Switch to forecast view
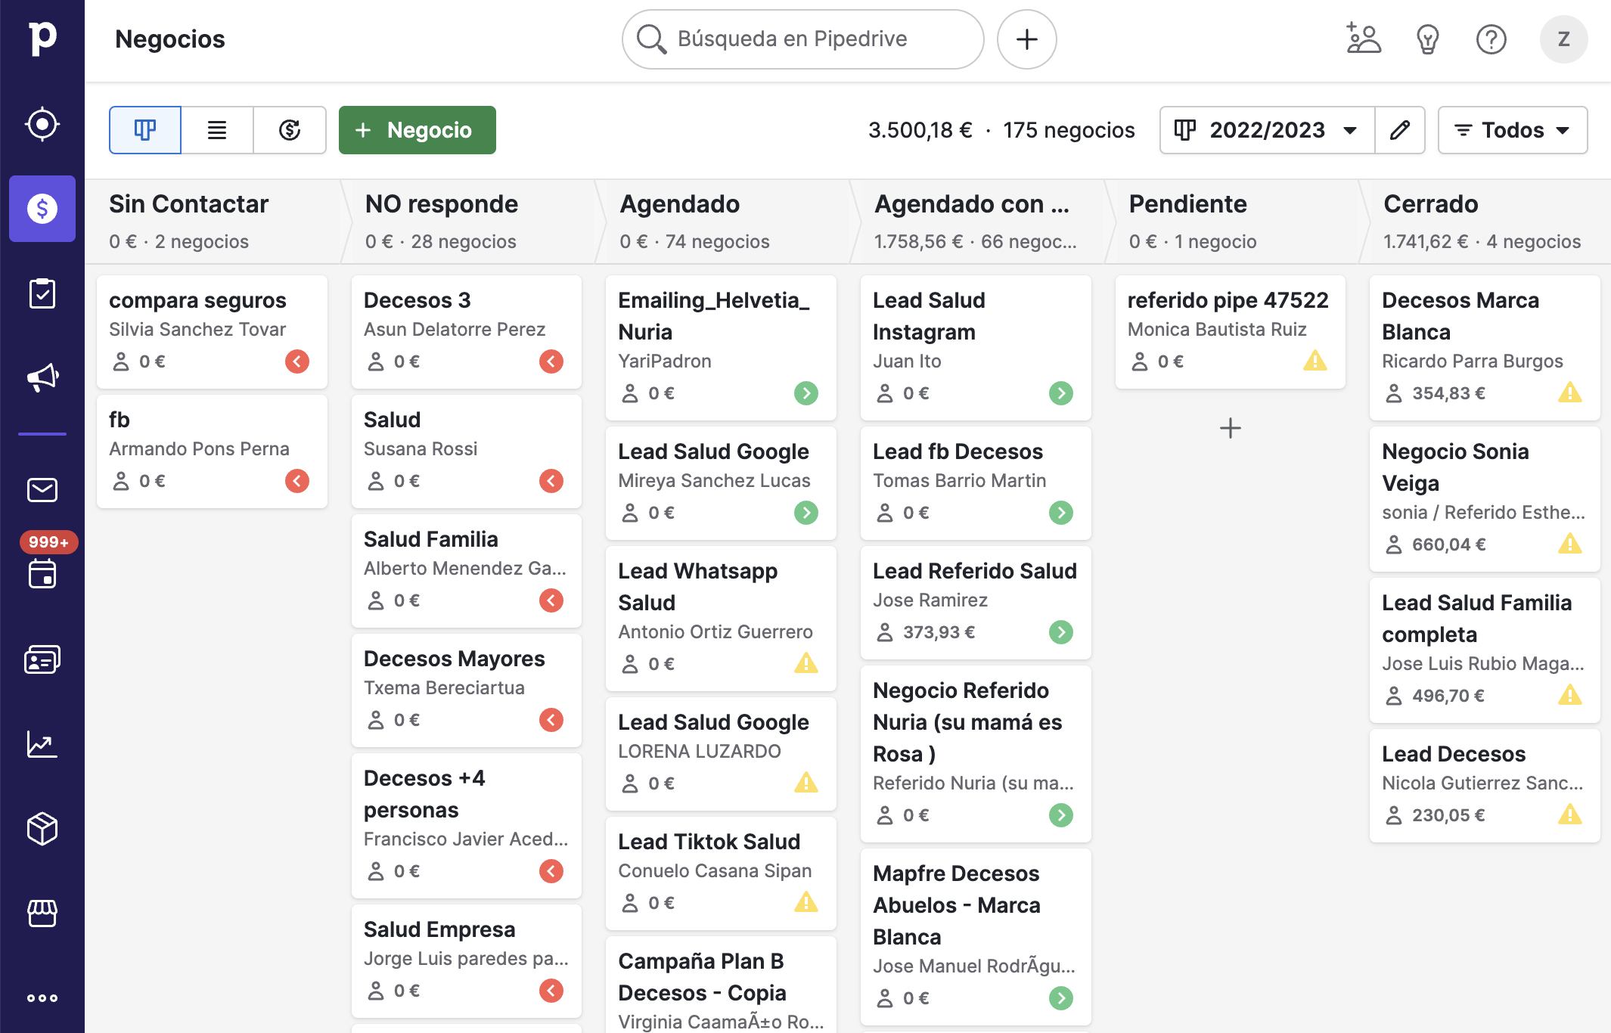This screenshot has height=1033, width=1611. click(290, 130)
